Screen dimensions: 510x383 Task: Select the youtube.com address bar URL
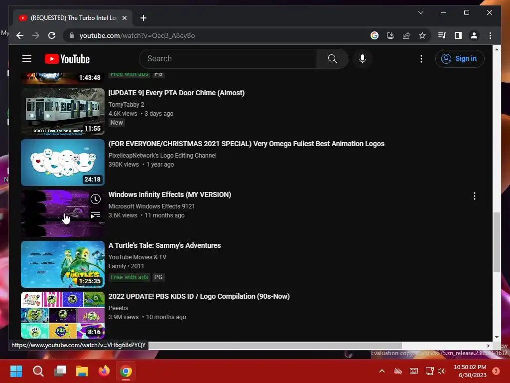point(137,35)
